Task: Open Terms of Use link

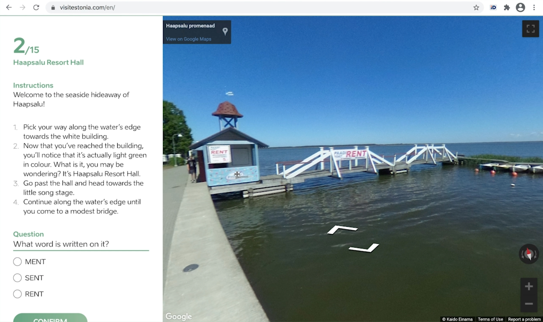Action: (x=490, y=319)
